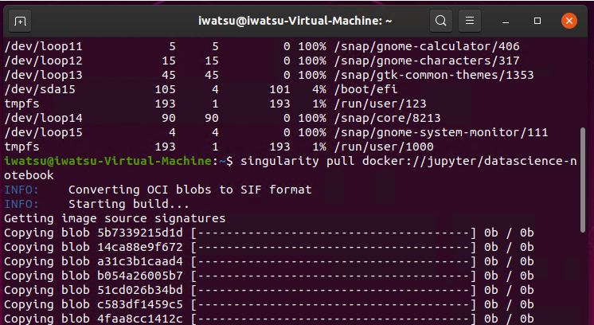Click the /dev/loop14 row text

click(222, 118)
